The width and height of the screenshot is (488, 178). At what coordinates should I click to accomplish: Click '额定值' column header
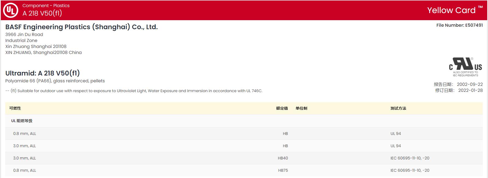coord(282,108)
